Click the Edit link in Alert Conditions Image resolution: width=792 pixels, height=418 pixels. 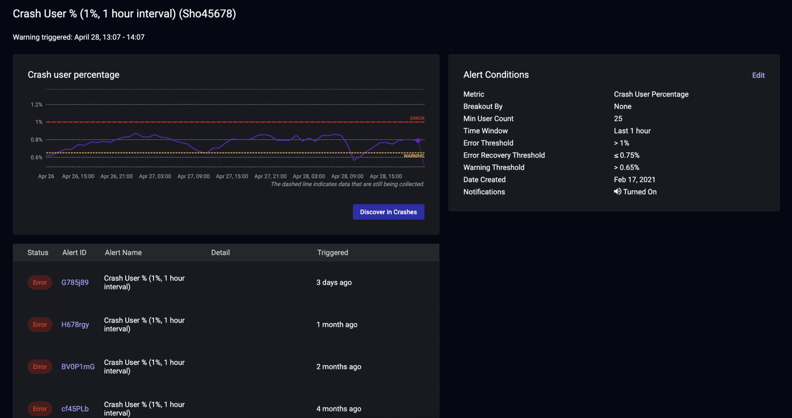pos(758,75)
